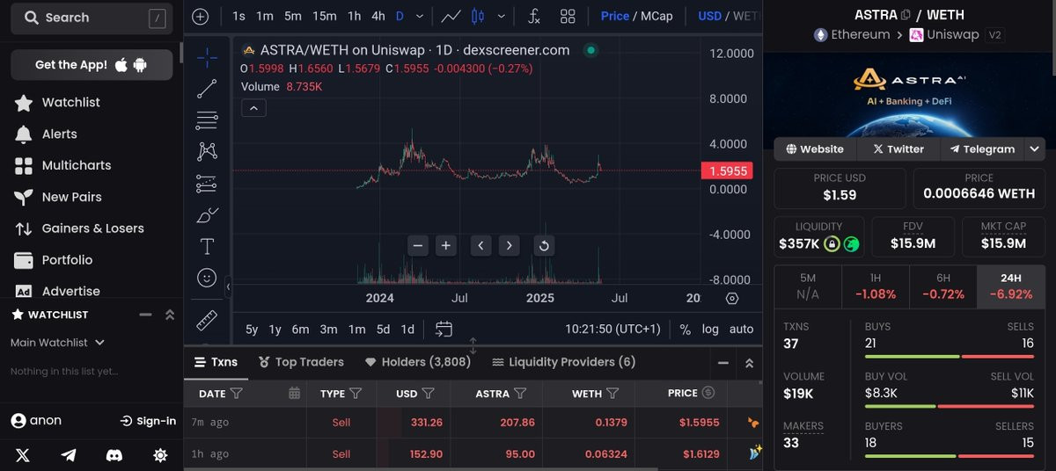Toggle Price / MCap chart mode
Screen dimensions: 1056x471
pyautogui.click(x=636, y=16)
